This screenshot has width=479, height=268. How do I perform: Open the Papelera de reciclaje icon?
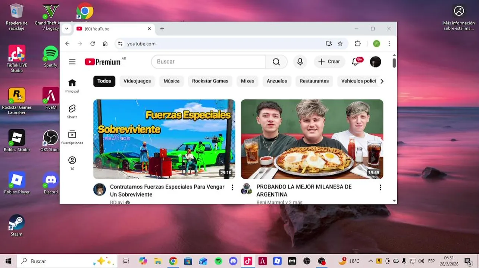[x=17, y=17]
